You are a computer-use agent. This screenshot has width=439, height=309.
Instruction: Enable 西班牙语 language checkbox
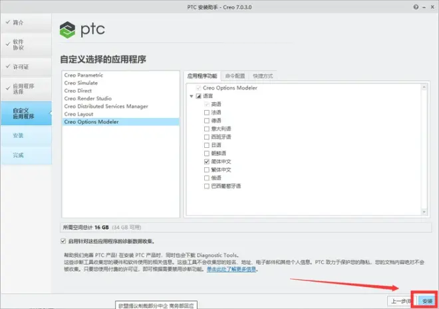click(x=207, y=137)
